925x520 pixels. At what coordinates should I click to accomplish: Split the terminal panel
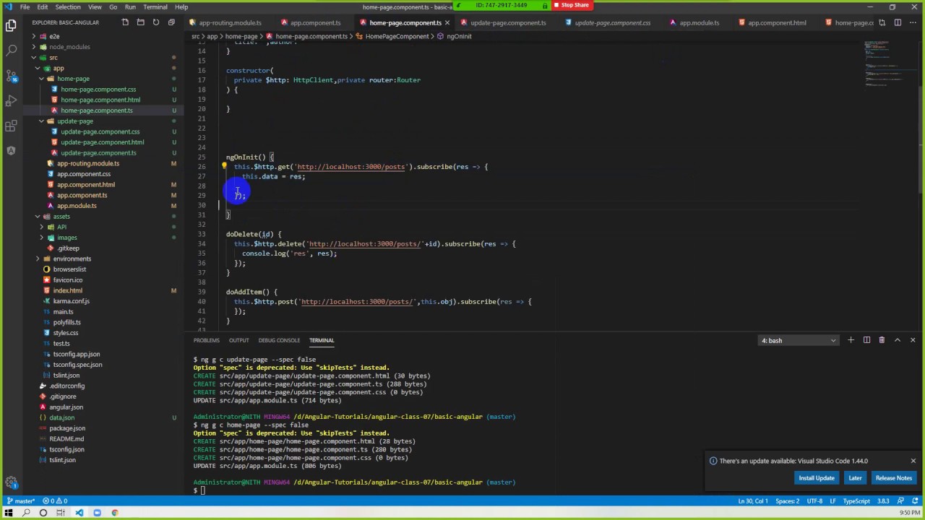coord(866,340)
